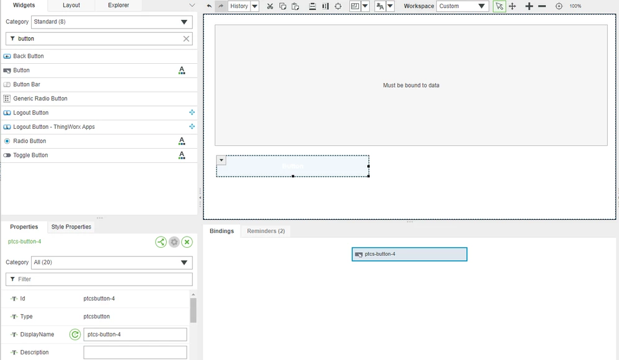The image size is (619, 360).
Task: Switch to the Widgets tab
Action: click(24, 5)
